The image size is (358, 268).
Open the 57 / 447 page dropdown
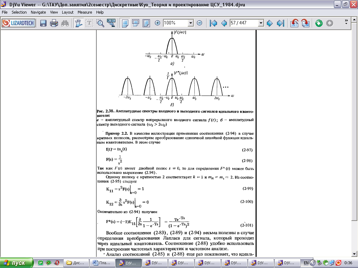pyautogui.click(x=261, y=23)
